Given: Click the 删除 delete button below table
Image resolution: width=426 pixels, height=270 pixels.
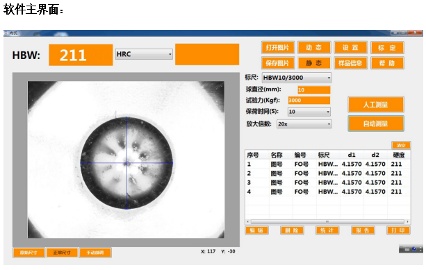Looking at the screenshot, I should pyautogui.click(x=292, y=230).
